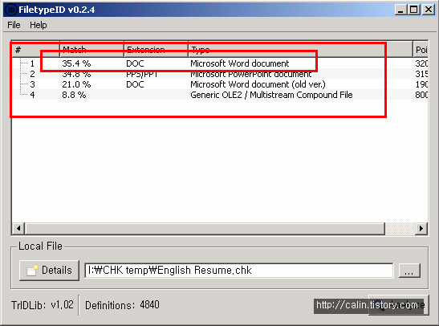Click the Match column header
The image size is (439, 326).
pyautogui.click(x=91, y=50)
